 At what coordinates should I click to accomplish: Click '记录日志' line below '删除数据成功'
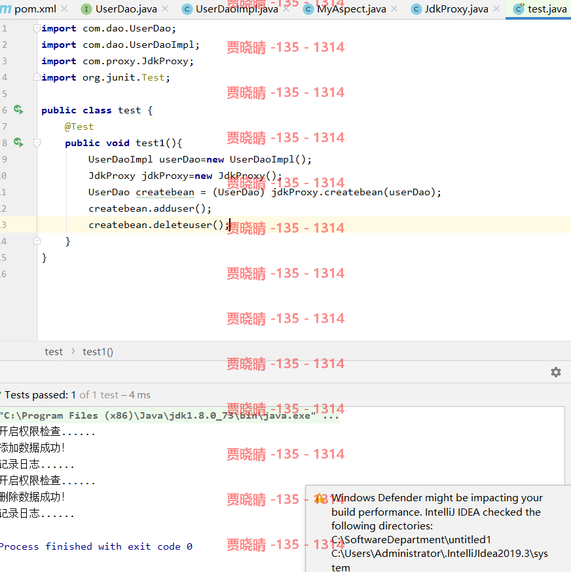pyautogui.click(x=37, y=513)
